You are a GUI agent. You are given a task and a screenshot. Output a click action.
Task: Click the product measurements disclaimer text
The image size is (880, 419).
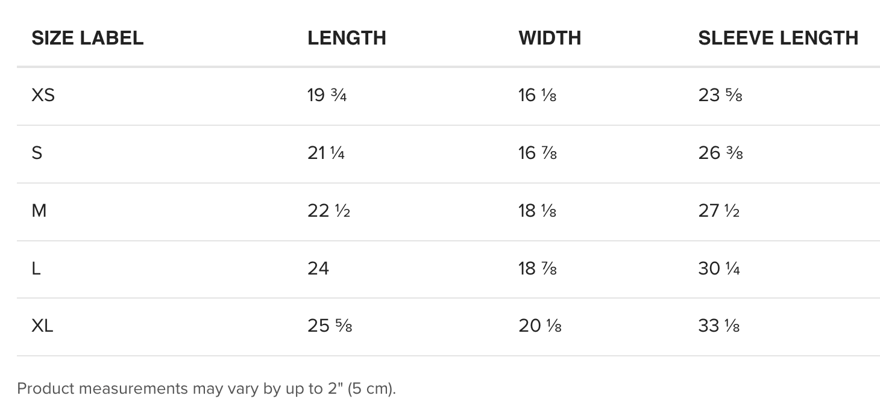(207, 389)
